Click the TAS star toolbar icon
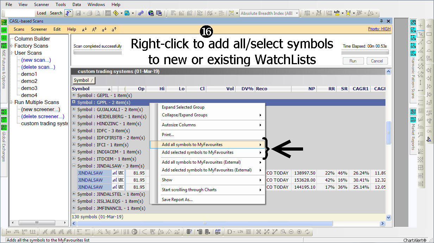The height and width of the screenshot is (243, 434). click(348, 13)
